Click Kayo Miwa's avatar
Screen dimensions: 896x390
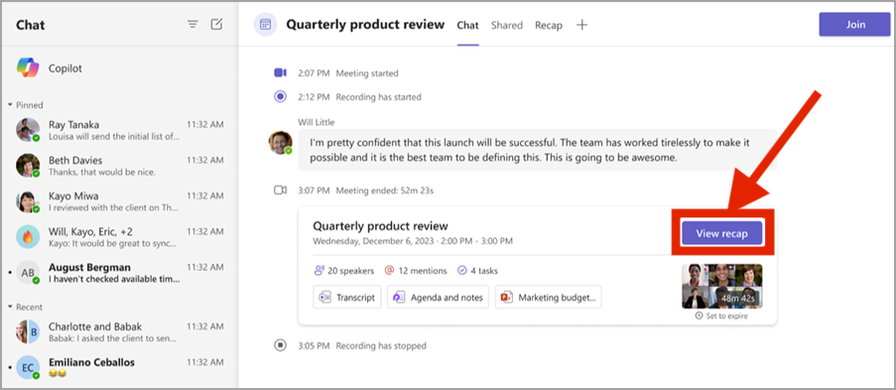pyautogui.click(x=28, y=201)
